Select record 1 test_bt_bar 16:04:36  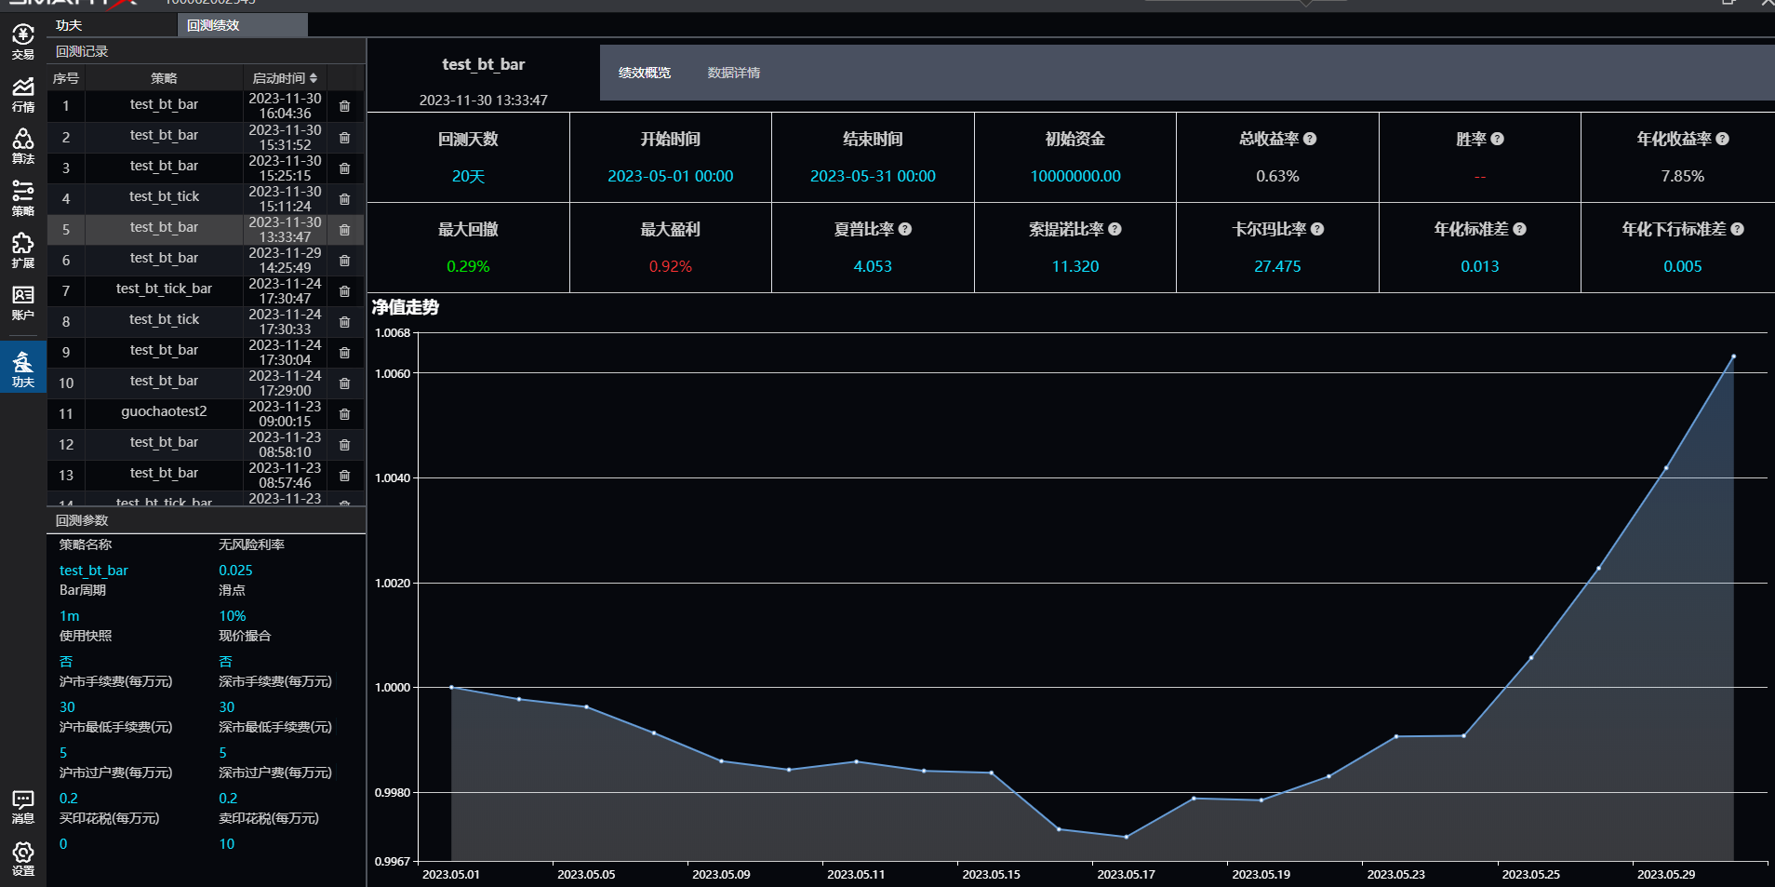point(206,106)
